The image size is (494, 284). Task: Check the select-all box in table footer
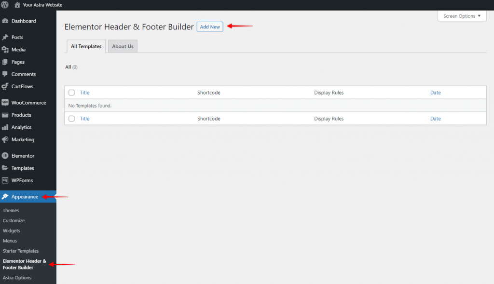coord(71,118)
